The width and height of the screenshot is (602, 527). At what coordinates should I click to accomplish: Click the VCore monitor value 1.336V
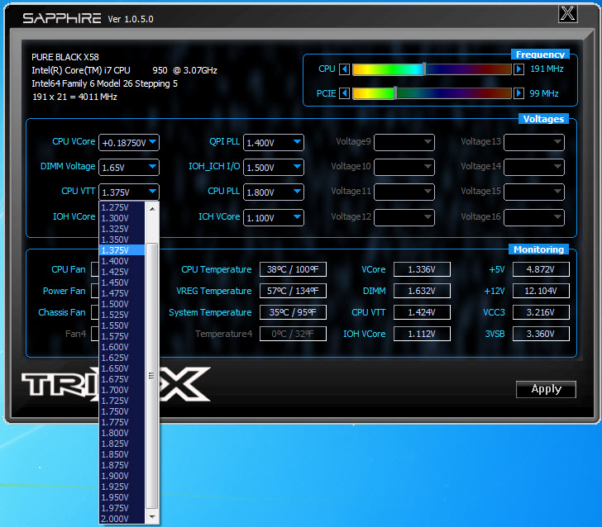pyautogui.click(x=422, y=269)
